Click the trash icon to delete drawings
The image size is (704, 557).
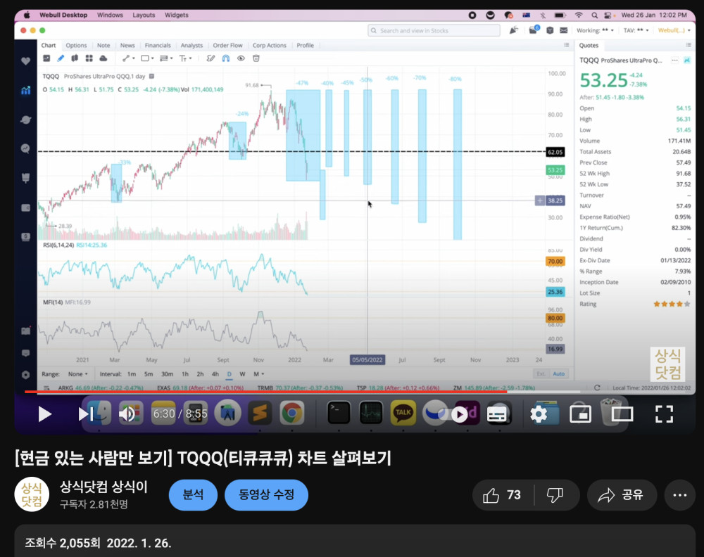click(x=256, y=59)
